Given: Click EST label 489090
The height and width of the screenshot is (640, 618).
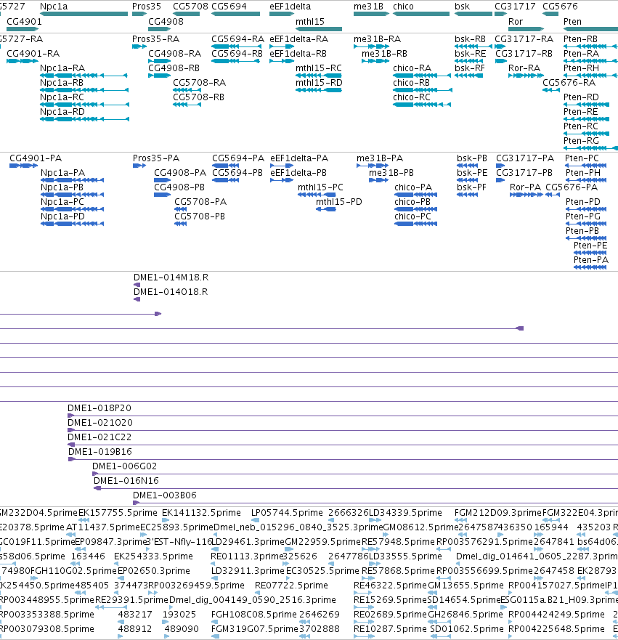Looking at the screenshot, I should pos(182,629).
